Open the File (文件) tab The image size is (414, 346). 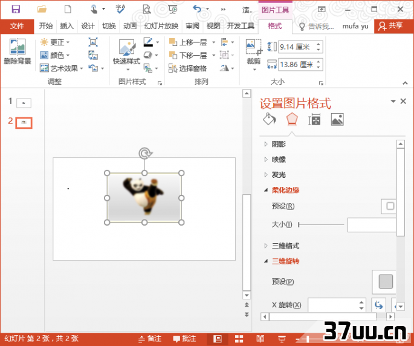point(17,26)
